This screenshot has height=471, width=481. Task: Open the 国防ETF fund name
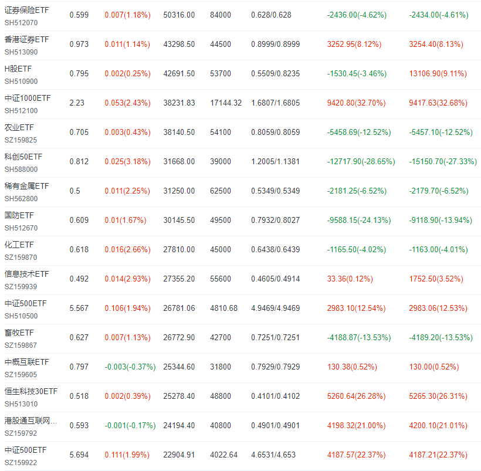[x=19, y=215]
